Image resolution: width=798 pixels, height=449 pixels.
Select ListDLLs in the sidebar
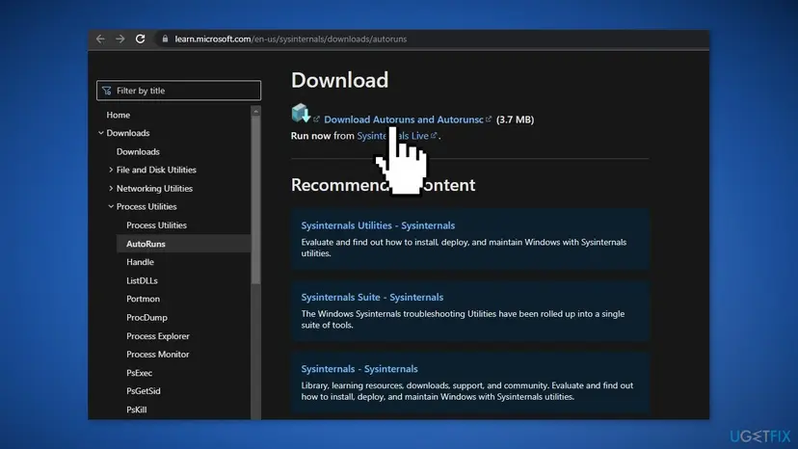coord(142,281)
